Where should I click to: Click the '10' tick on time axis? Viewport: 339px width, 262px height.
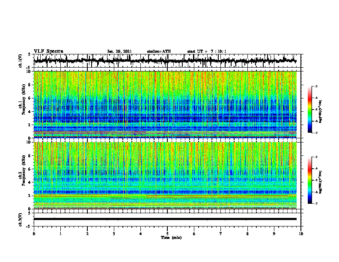[301, 234]
